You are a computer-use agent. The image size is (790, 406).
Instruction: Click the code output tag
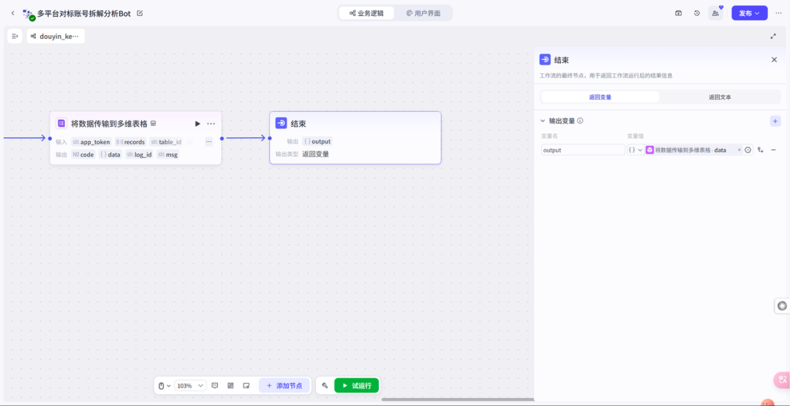(83, 154)
